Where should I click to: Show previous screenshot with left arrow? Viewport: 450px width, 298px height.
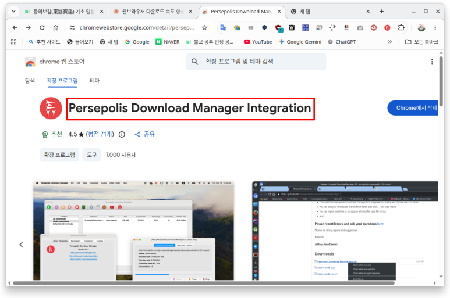coord(21,245)
